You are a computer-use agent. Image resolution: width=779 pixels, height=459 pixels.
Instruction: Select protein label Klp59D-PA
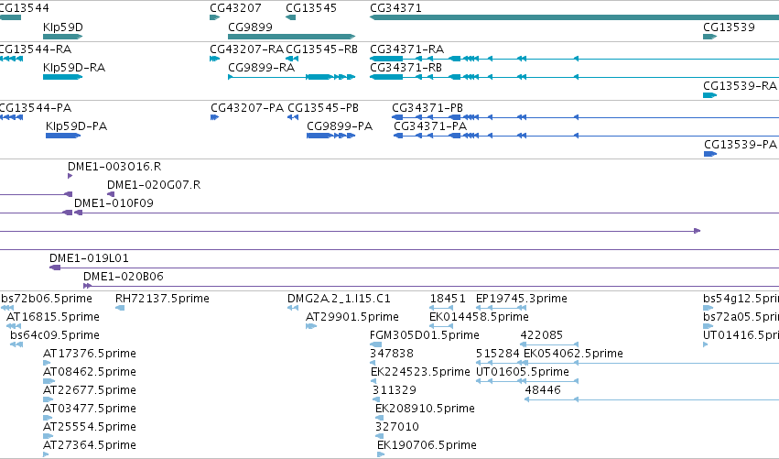(x=77, y=126)
